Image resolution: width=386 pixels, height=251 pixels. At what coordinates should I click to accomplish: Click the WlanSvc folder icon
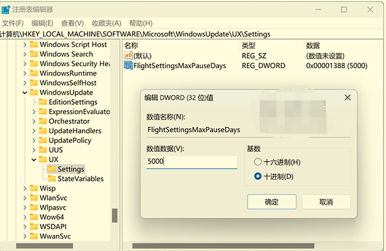tap(34, 198)
